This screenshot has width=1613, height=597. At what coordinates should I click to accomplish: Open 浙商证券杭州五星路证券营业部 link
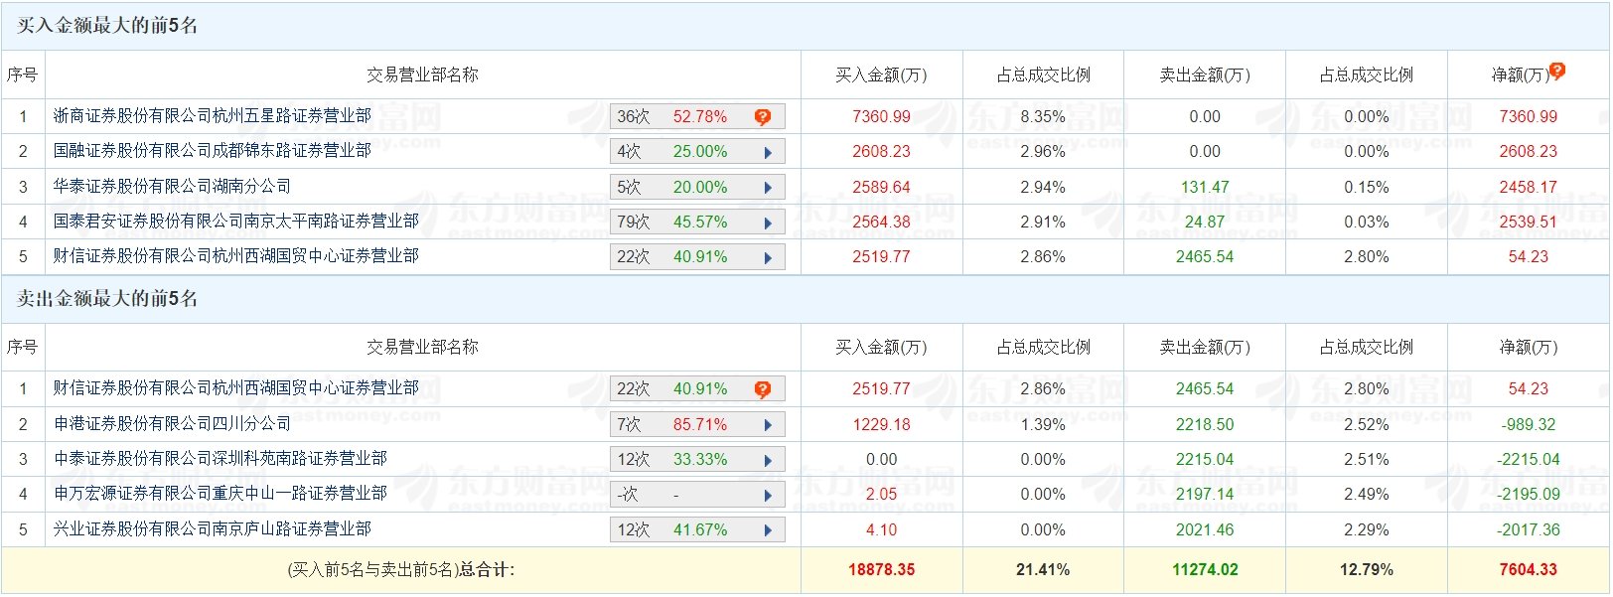tap(213, 116)
